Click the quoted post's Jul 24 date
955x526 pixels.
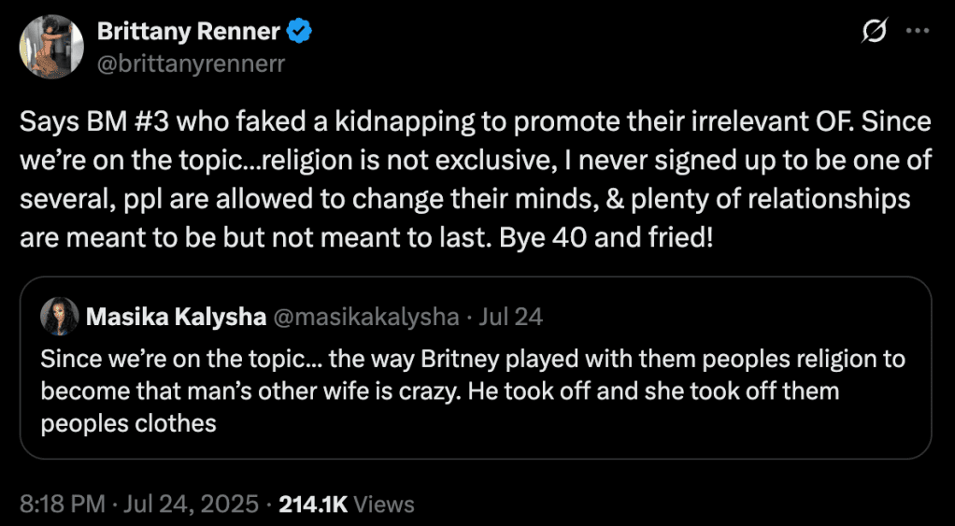click(510, 317)
